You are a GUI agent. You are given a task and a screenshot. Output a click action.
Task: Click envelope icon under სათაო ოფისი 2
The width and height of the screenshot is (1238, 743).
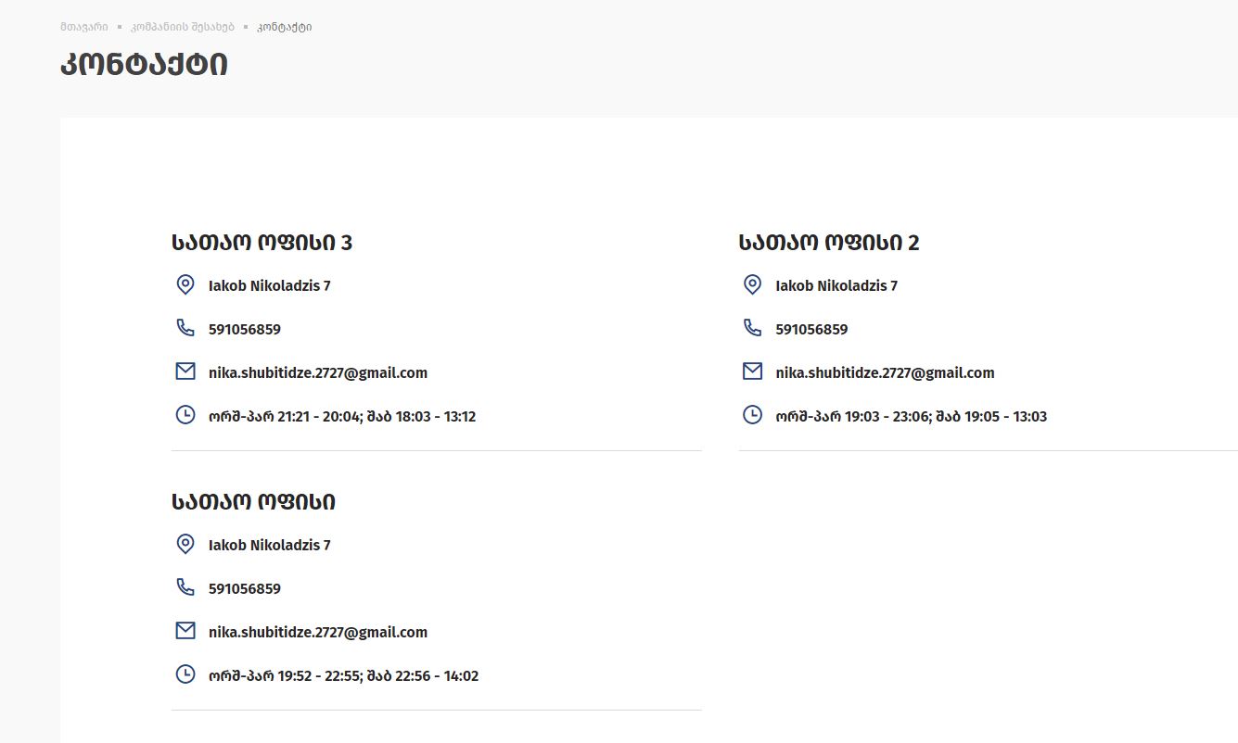click(x=753, y=371)
